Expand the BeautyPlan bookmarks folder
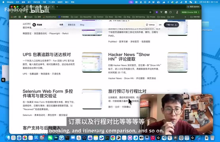 pos(86,17)
